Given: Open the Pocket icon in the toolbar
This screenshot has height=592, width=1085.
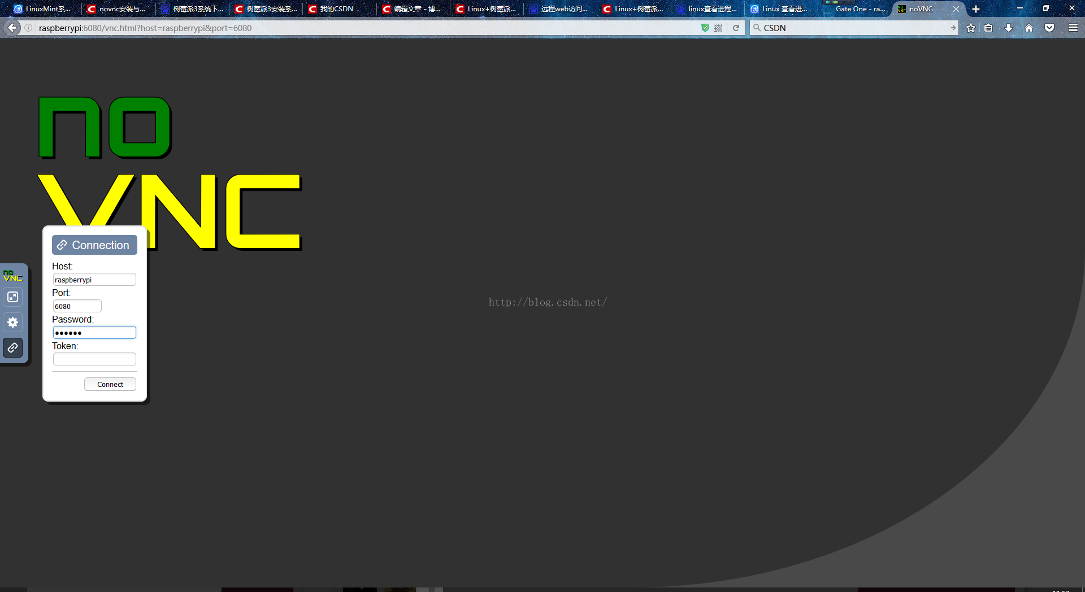Looking at the screenshot, I should 1049,28.
